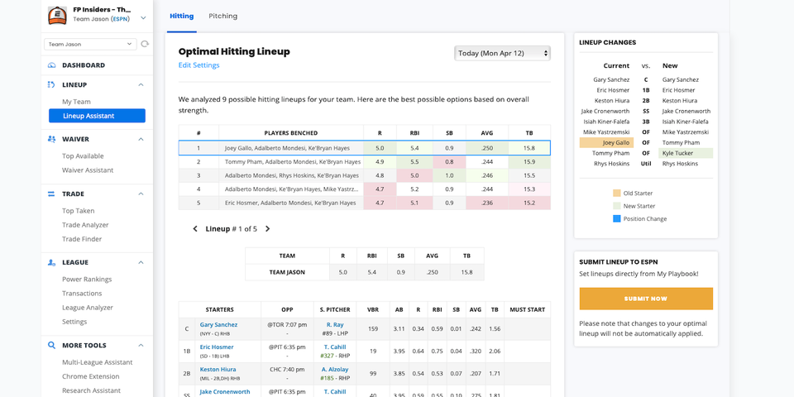The height and width of the screenshot is (397, 794).
Task: Collapse the Lineup sidebar section
Action: (x=141, y=84)
